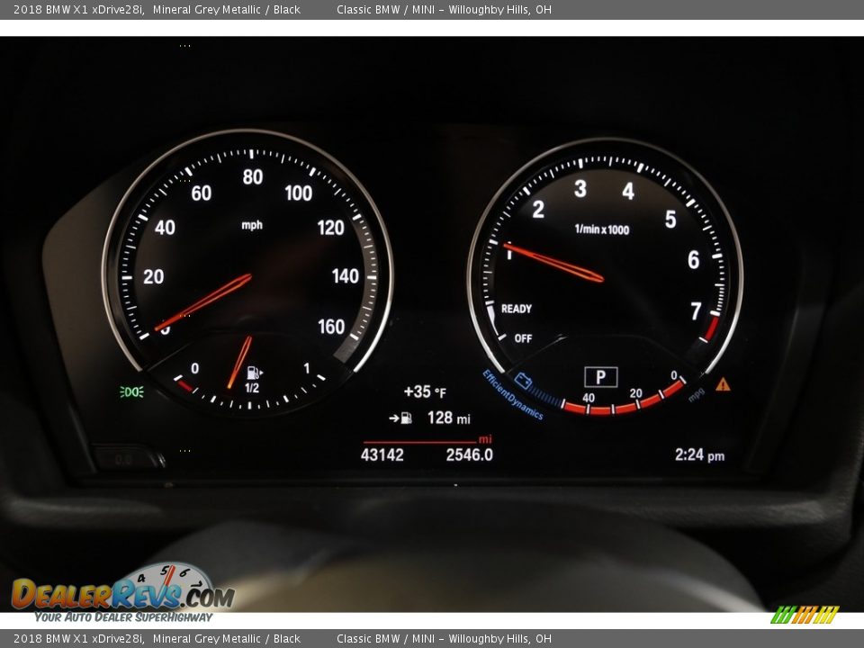Click the amber warning triangle icon

[723, 384]
